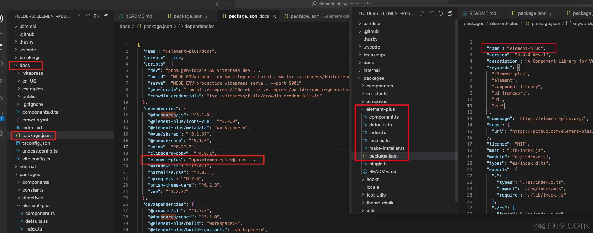Viewport: 593px width, 233px height.
Task: Refresh the left window's explorer tree
Action: 97,16
